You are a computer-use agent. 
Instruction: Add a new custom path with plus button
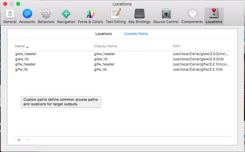click(19, 140)
